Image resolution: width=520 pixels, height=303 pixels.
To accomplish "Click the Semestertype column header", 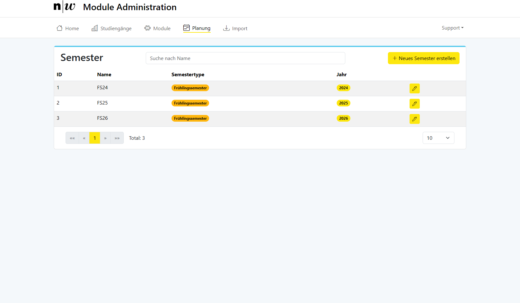I will [188, 75].
